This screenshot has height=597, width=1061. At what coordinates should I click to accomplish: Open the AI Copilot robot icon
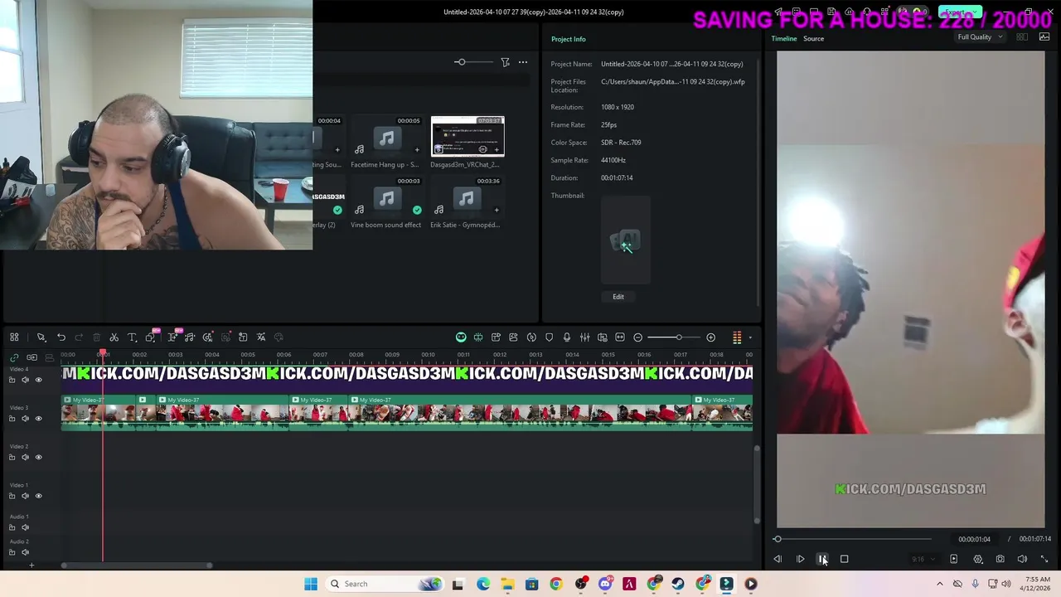(x=461, y=337)
